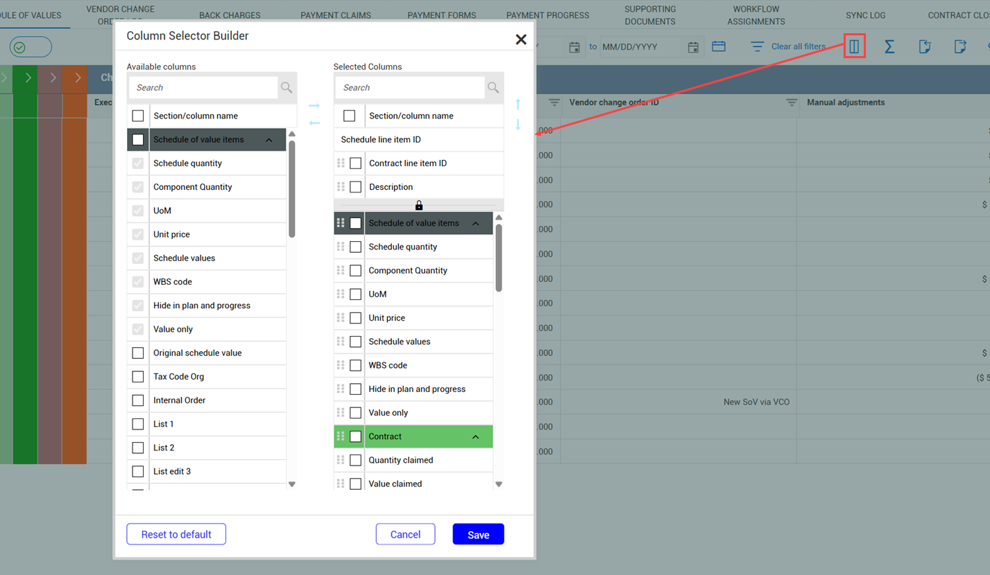
Task: Open the Payment Claims tab
Action: 336,15
